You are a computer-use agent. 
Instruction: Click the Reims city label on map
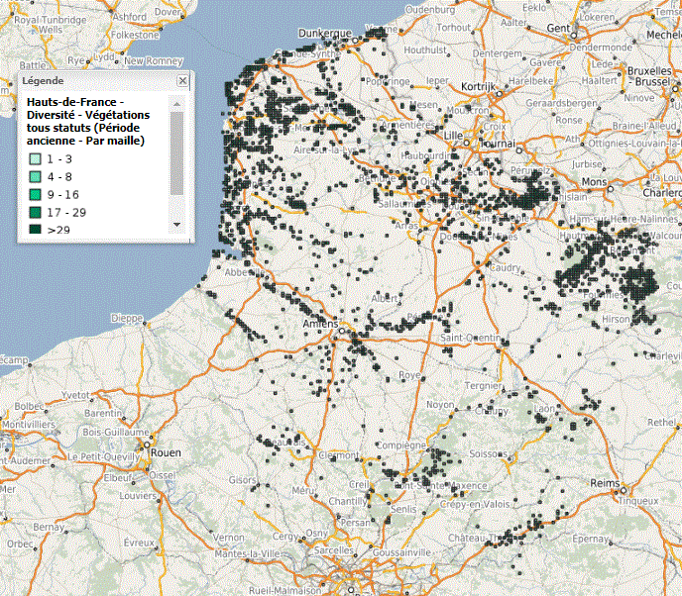605,481
